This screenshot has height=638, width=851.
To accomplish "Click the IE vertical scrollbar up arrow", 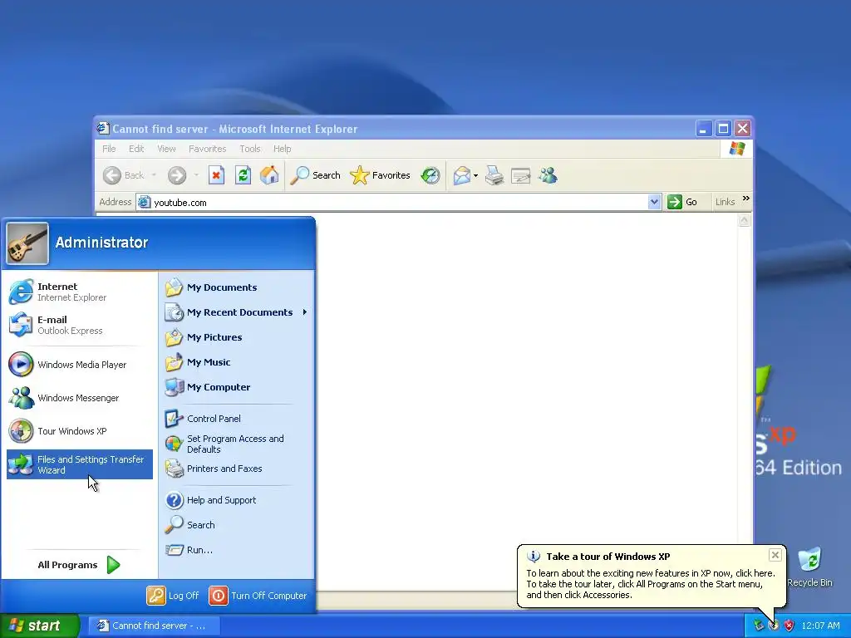I will tap(744, 220).
